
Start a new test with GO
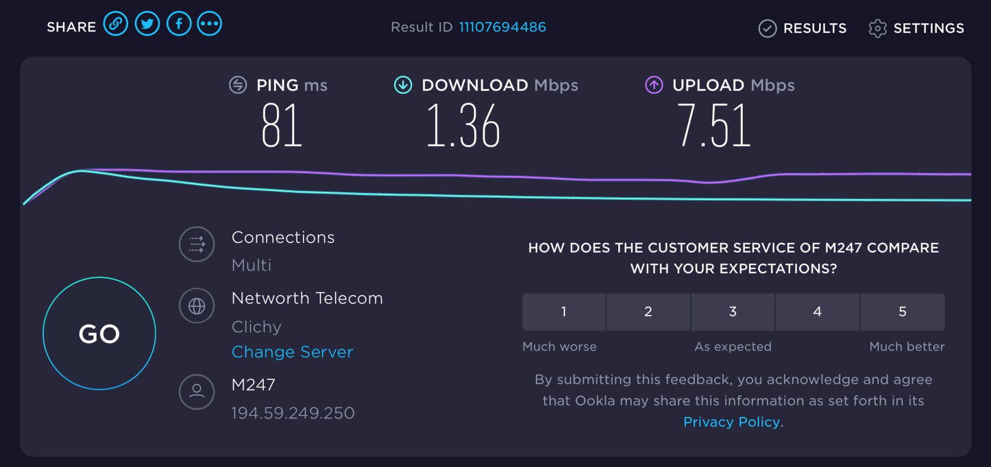tap(99, 333)
